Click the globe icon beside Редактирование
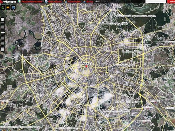The height and width of the screenshot is (131, 175). coord(19,1)
